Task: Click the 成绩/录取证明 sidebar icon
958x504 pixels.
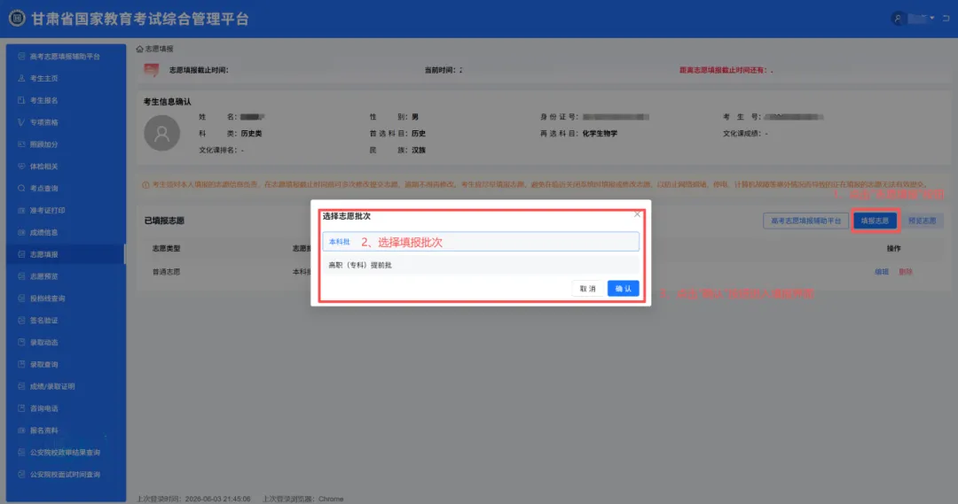Action: (21, 385)
